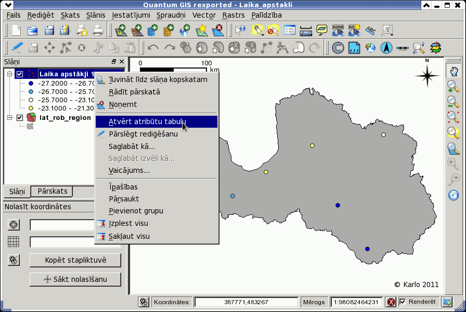Choose Noņemt from context menu
This screenshot has width=466, height=312.
[157, 104]
